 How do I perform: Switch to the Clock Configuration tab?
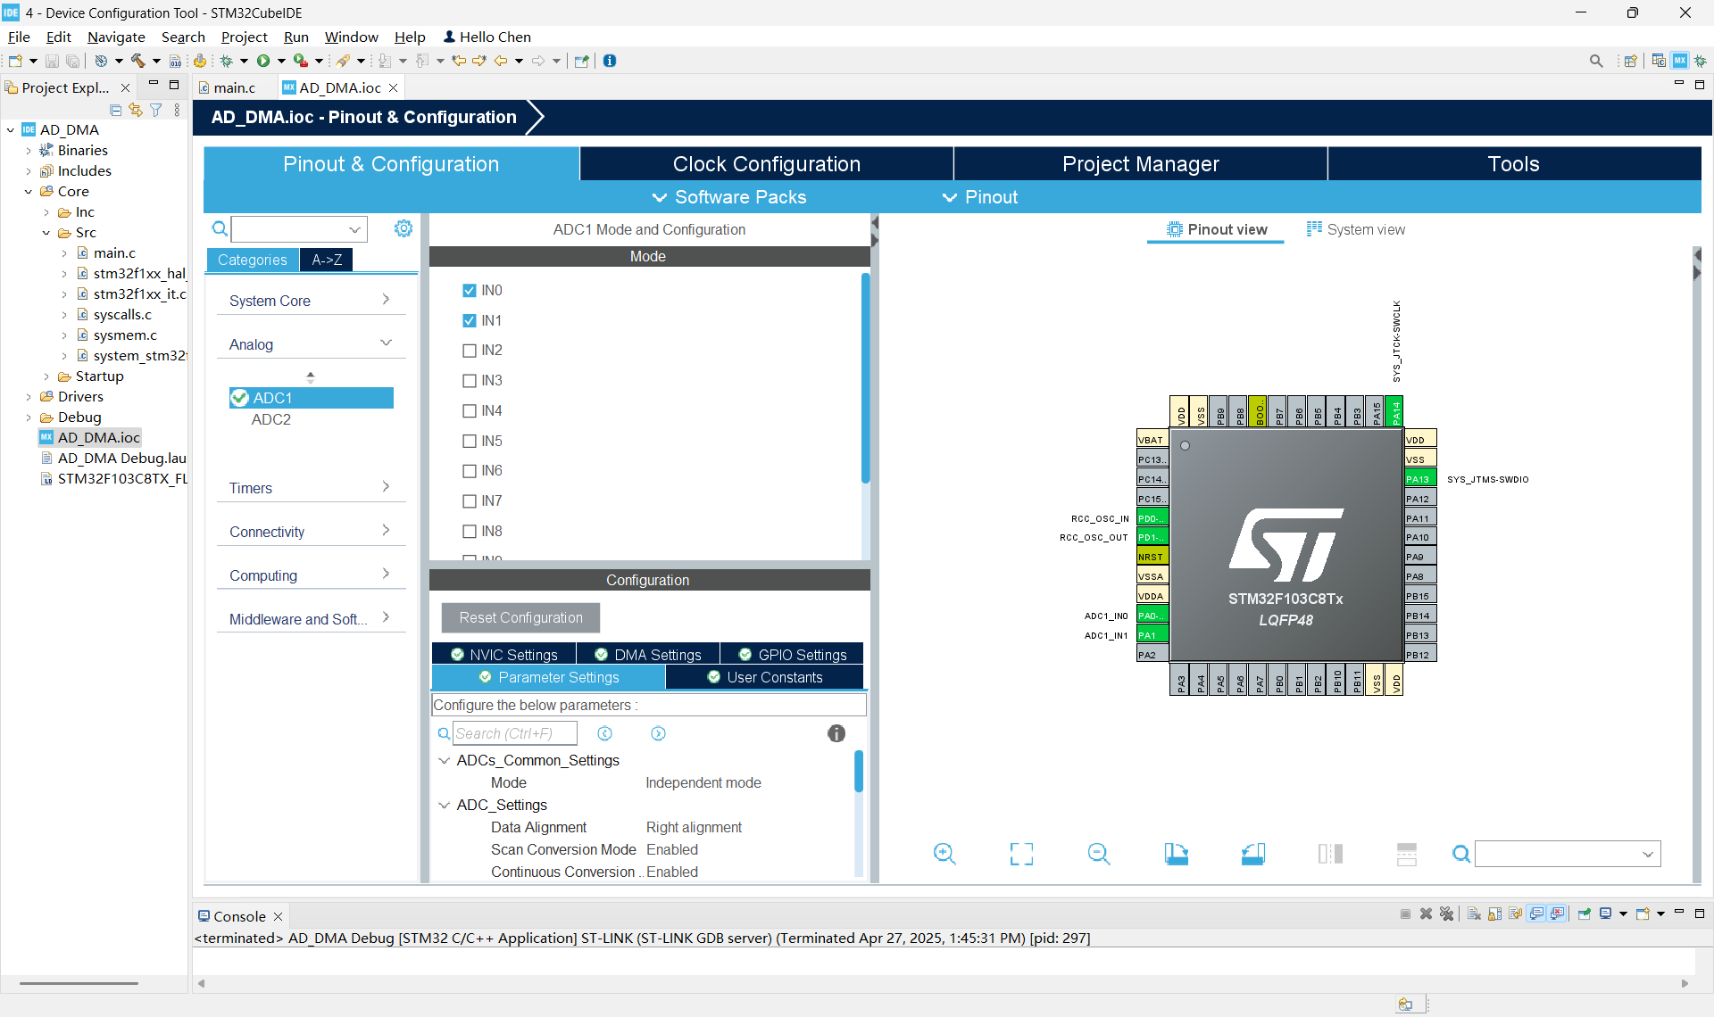pos(766,163)
